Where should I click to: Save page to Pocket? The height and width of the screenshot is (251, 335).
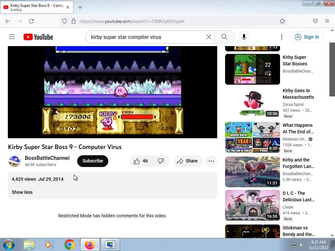pyautogui.click(x=315, y=21)
